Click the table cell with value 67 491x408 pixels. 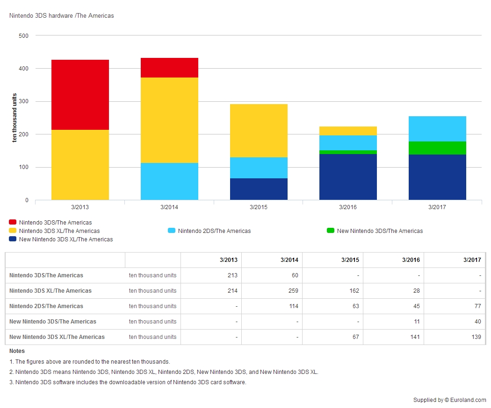[x=332, y=337]
